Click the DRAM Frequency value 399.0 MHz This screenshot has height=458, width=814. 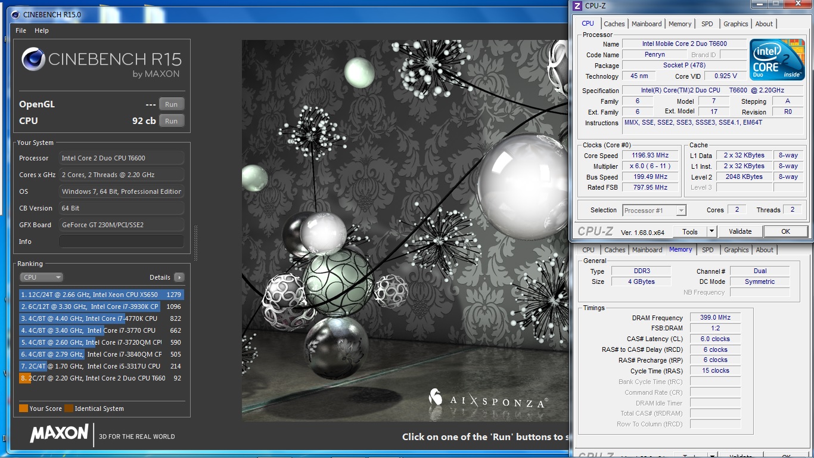tap(716, 318)
